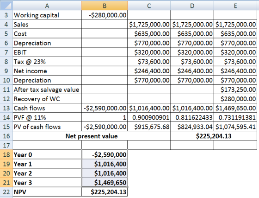Click Cost $635,000.00 in column E
259x198 pixels.
pos(235,33)
